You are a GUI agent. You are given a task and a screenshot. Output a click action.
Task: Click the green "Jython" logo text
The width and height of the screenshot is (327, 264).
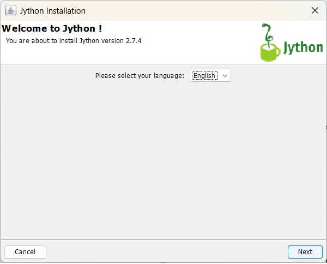[303, 47]
